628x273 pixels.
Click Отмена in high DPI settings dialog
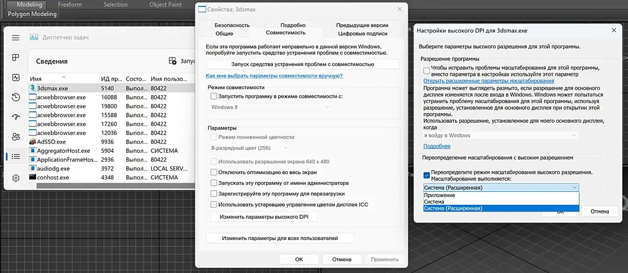600,211
